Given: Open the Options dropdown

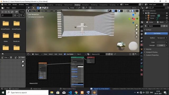Looking at the screenshot, I should [x=135, y=8].
